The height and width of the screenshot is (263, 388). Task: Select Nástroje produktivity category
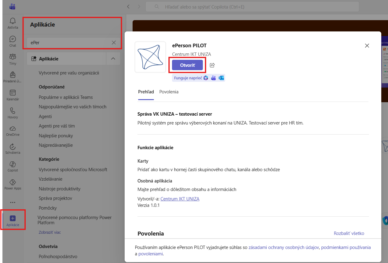[x=60, y=189]
